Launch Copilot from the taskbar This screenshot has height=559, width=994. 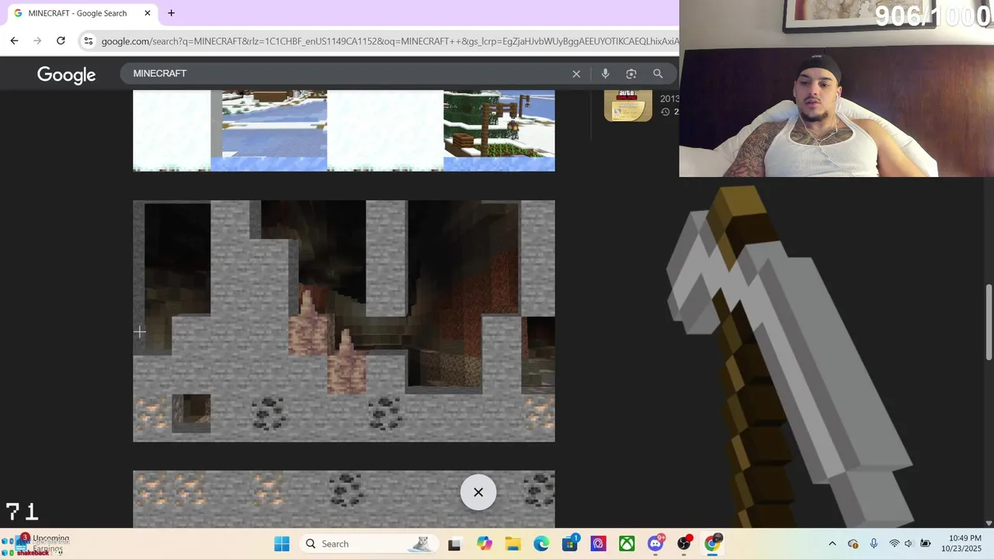click(x=485, y=543)
